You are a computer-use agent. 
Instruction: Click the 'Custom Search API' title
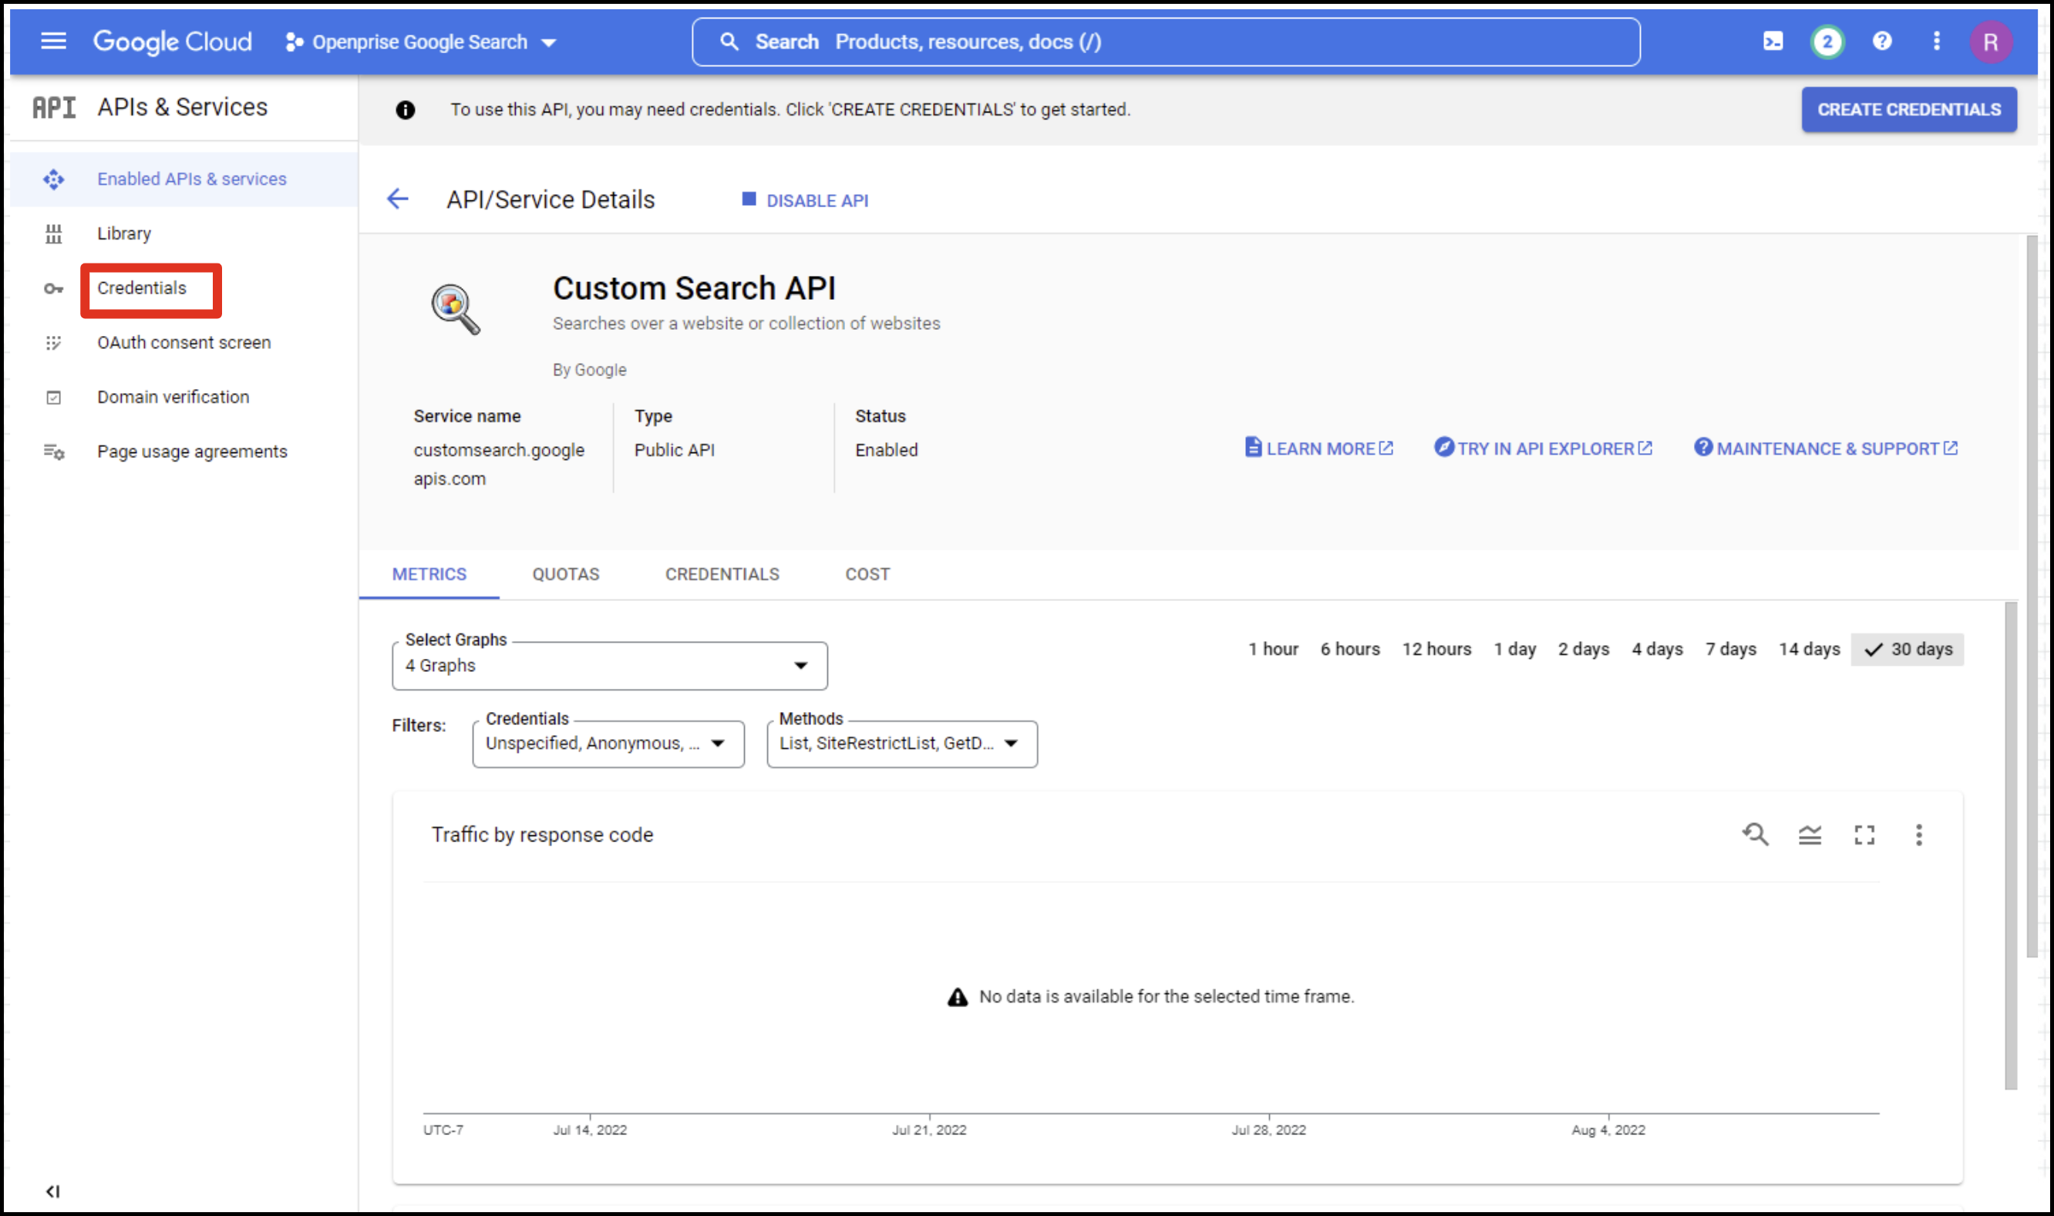pos(694,288)
